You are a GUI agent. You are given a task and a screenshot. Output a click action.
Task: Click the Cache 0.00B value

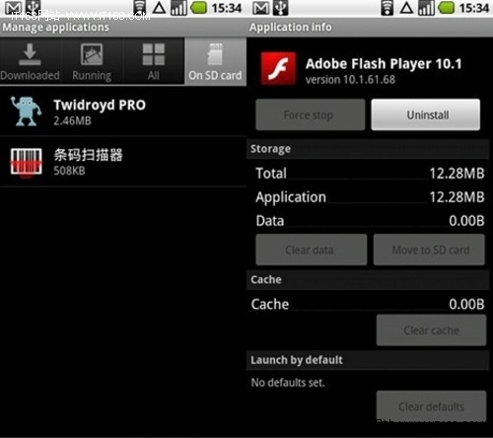pyautogui.click(x=466, y=304)
